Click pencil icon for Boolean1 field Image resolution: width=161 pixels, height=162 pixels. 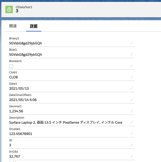tap(132, 66)
